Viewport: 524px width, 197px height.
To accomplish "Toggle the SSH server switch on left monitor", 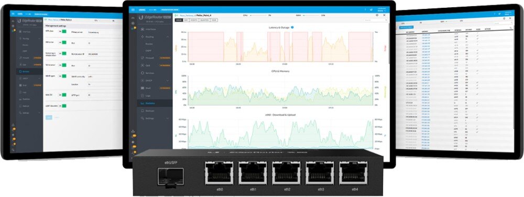I will coord(62,43).
